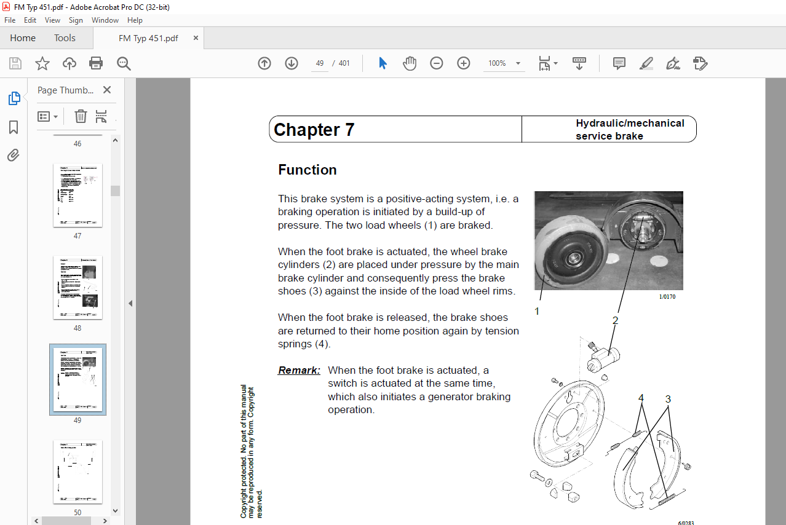Open the Sign menu
The height and width of the screenshot is (525, 786).
pyautogui.click(x=76, y=20)
